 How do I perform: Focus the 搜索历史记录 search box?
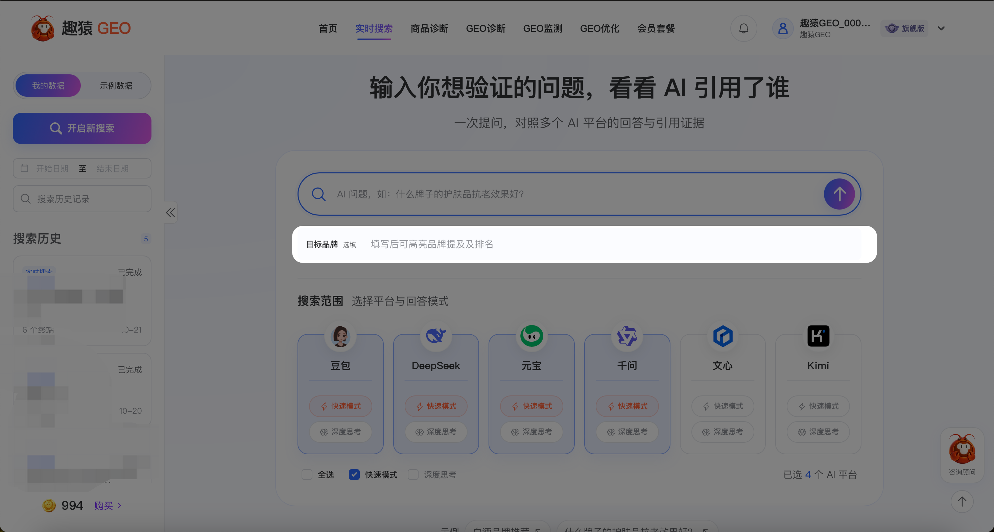82,199
